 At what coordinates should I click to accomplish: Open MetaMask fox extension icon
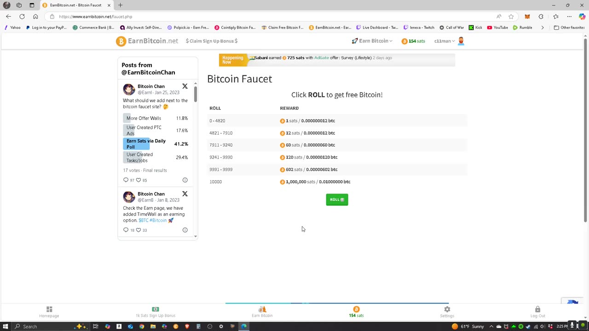click(x=527, y=17)
